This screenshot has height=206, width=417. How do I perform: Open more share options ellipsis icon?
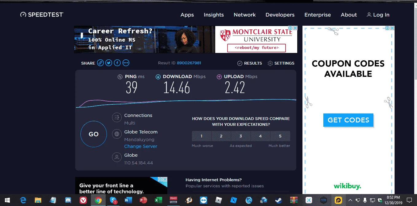point(126,63)
